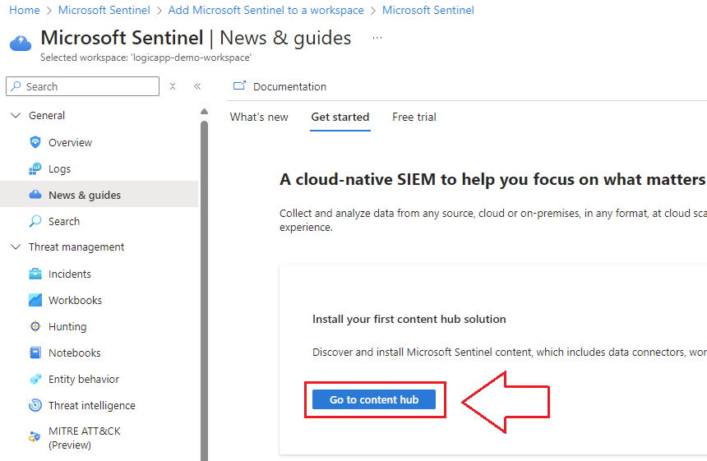This screenshot has width=707, height=461.
Task: Click the Entity behavior icon
Action: coord(35,379)
